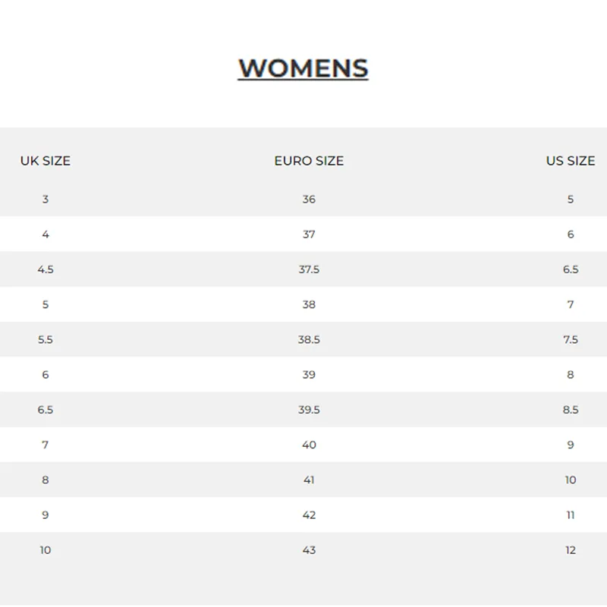Click UK size 5.5 cell
The width and height of the screenshot is (607, 607).
[46, 339]
